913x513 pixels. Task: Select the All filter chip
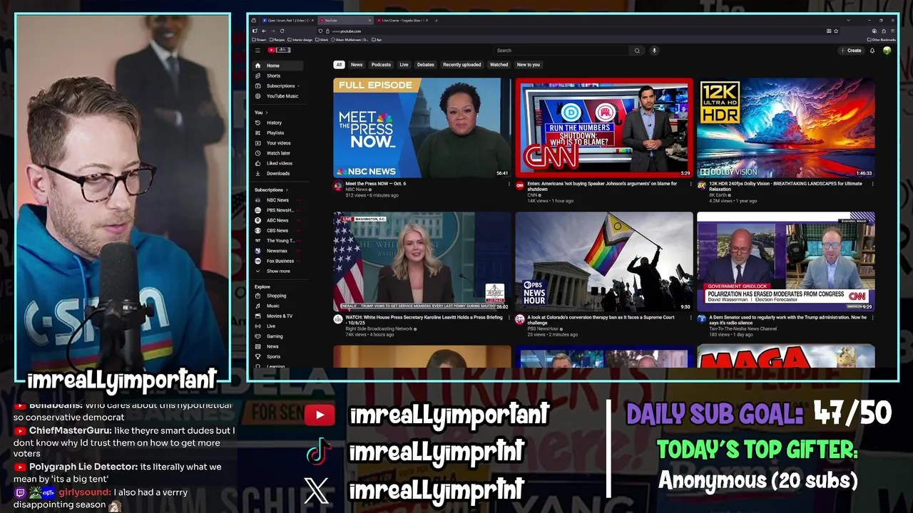[x=339, y=65]
